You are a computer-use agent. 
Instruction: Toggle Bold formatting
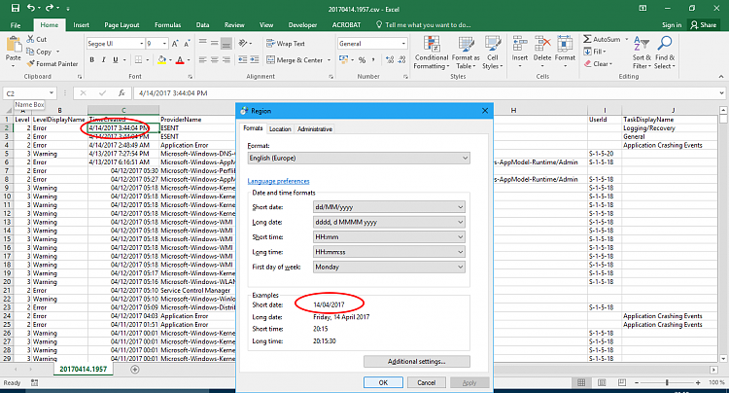[x=92, y=60]
